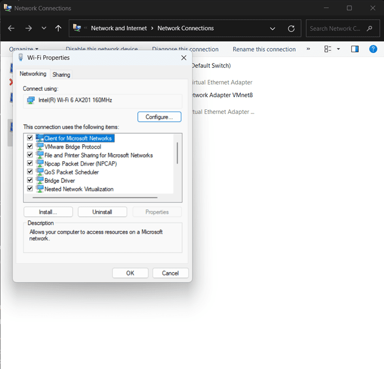Select Bridge Driver item text

(60, 181)
